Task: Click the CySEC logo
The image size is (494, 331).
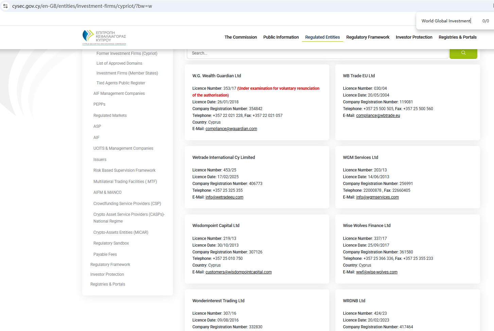Action: pos(104,37)
